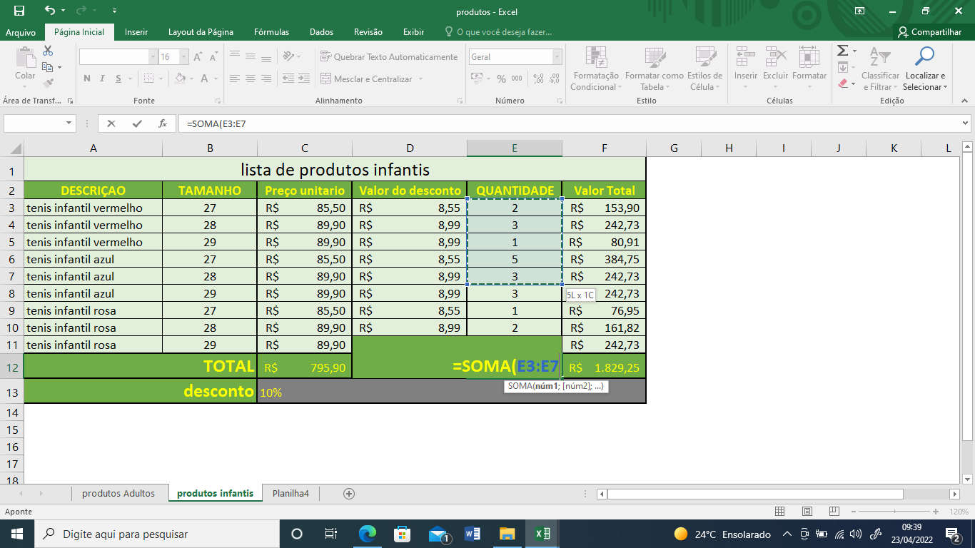The image size is (975, 548).
Task: Click the Copy icon in the clipboard group
Action: pos(48,67)
